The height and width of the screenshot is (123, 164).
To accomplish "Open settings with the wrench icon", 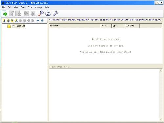I will point(56,13).
